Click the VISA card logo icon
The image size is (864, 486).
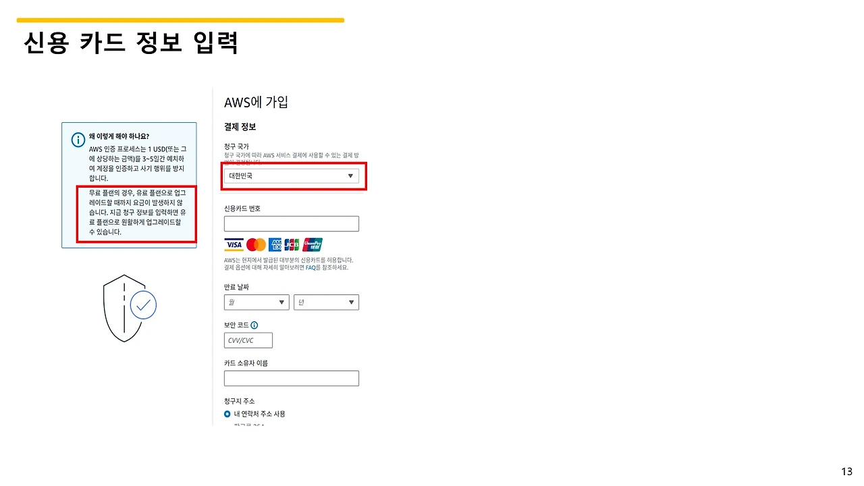click(x=234, y=244)
